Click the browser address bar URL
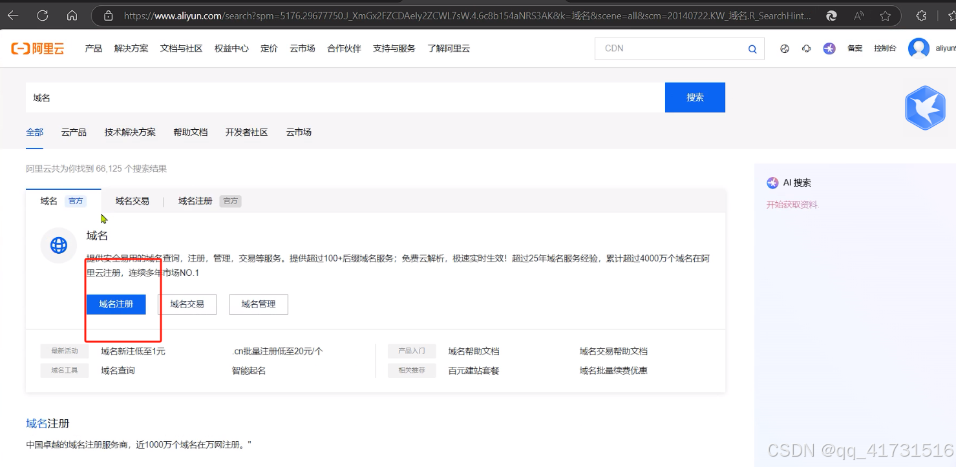The height and width of the screenshot is (467, 956). tap(467, 16)
